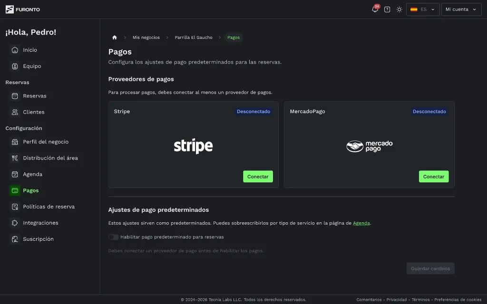Click the Inicio home icon in sidebar

15,50
